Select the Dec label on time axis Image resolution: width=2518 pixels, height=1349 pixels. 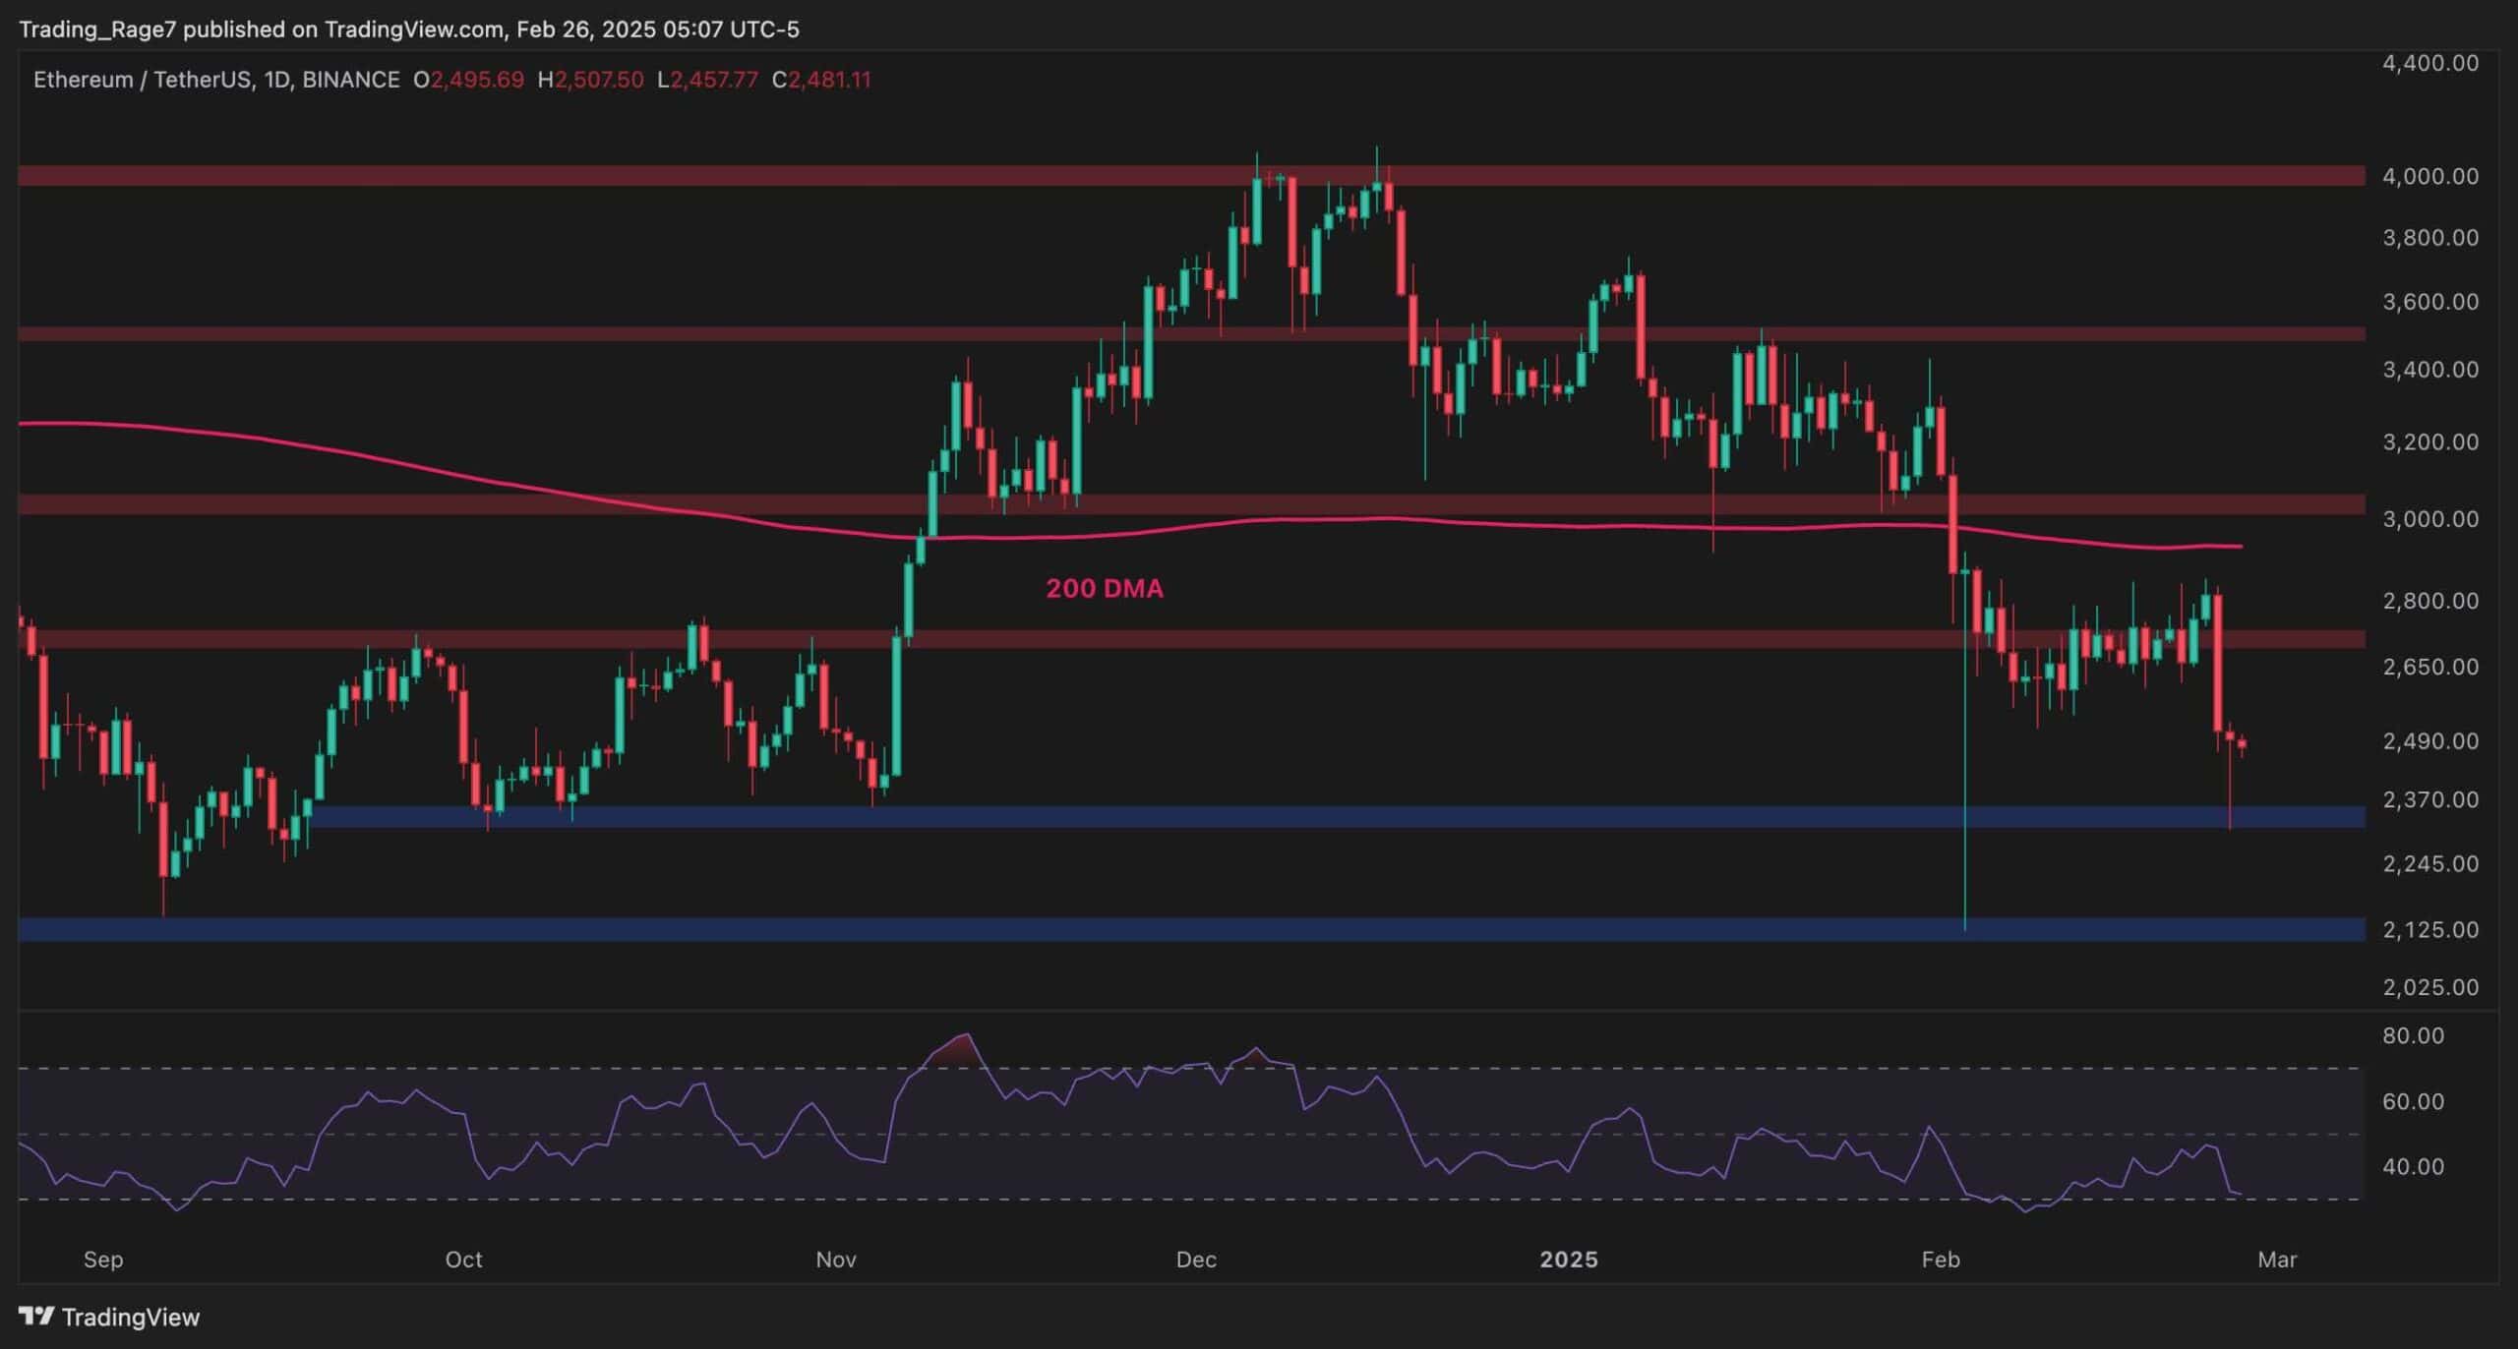1196,1260
